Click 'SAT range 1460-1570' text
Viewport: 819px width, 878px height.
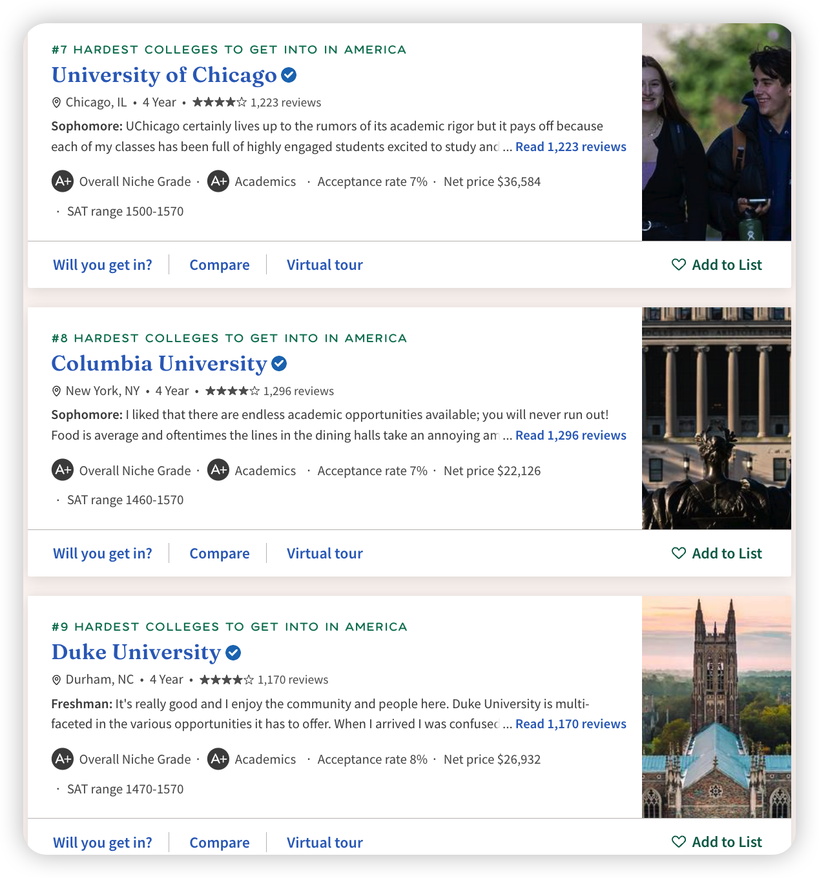pyautogui.click(x=125, y=500)
